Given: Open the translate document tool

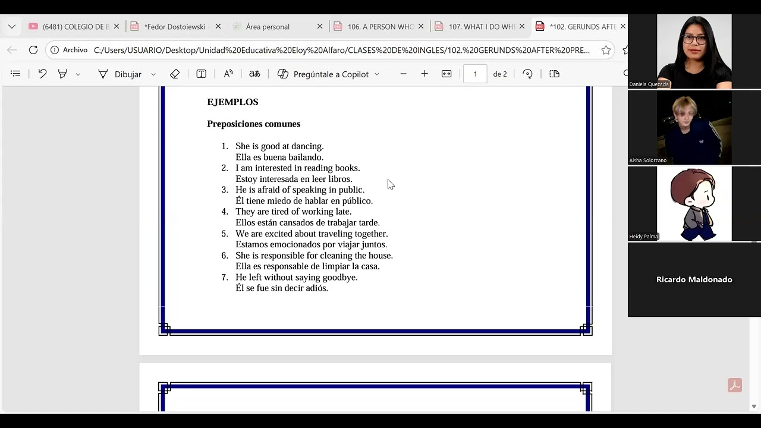Looking at the screenshot, I should 254,74.
